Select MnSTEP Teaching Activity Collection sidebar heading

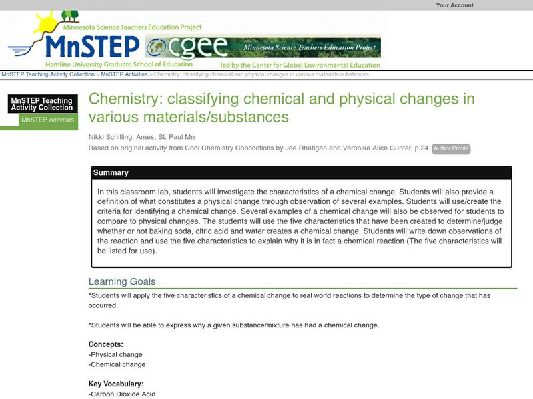(x=41, y=104)
